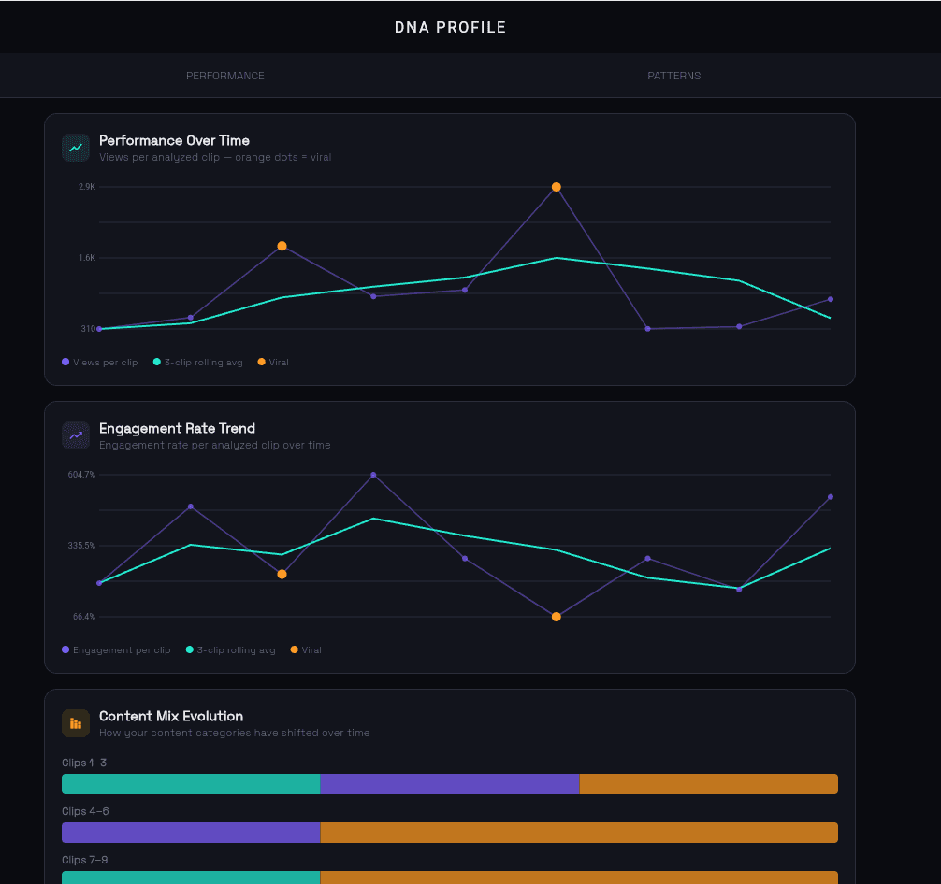Click the Clips 1–3 label
The width and height of the screenshot is (941, 884).
(x=84, y=763)
